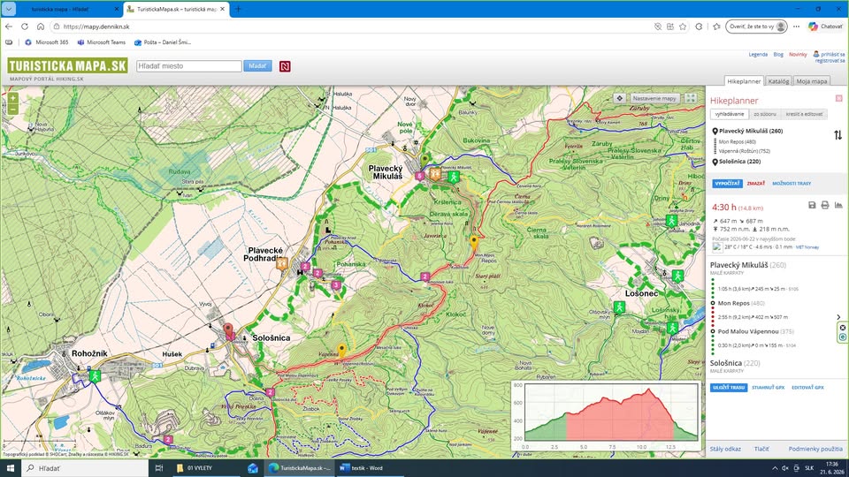
Task: Switch to Katalóg tab
Action: click(778, 81)
